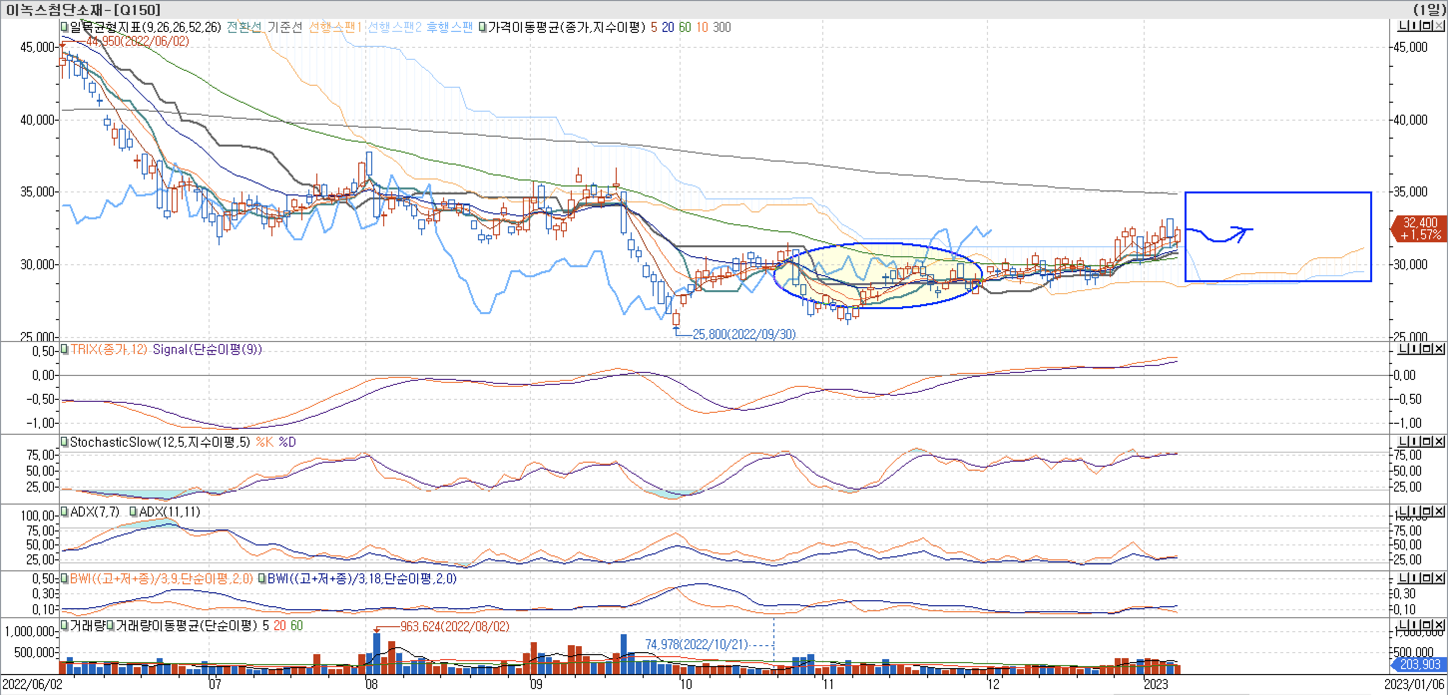Click the 선행스팬1 legend label

[335, 27]
